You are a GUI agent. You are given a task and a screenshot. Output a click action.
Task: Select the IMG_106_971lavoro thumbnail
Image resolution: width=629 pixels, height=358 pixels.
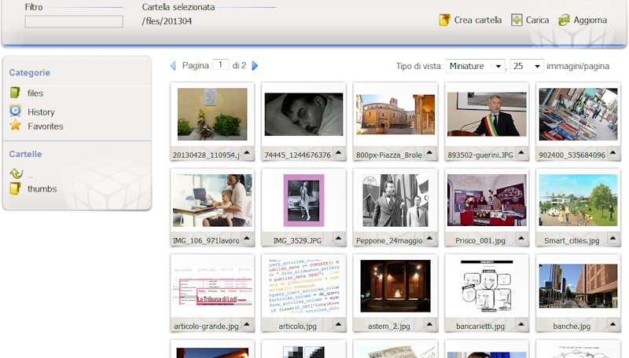212,200
